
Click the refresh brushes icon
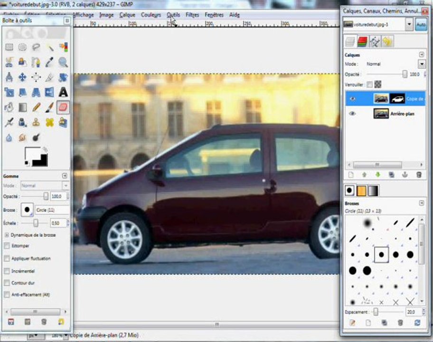point(417,323)
